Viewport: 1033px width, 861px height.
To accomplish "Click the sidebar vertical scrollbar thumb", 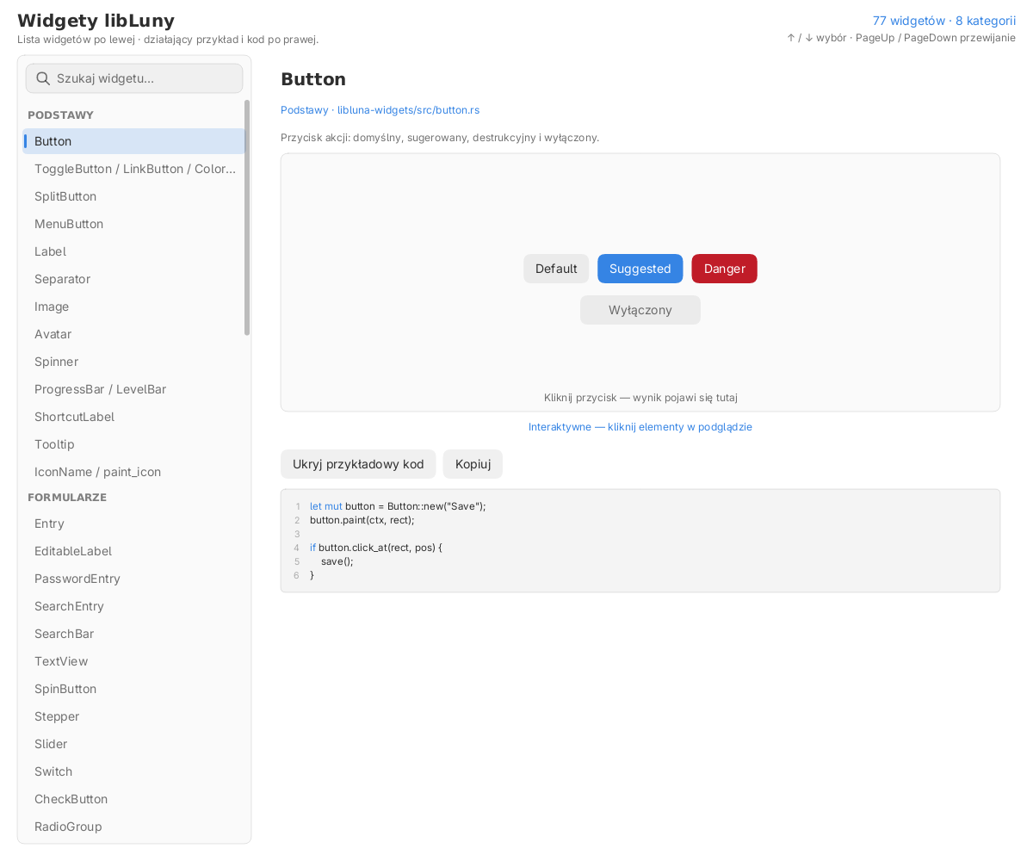I will click(247, 217).
